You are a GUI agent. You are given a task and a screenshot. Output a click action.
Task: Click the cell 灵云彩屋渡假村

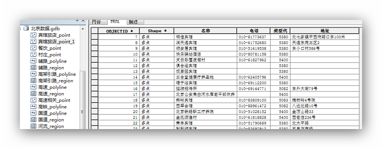click(x=205, y=60)
